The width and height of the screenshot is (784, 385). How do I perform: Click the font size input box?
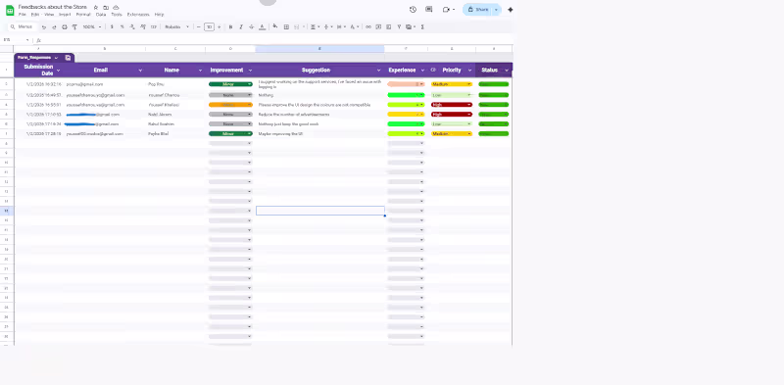tap(209, 27)
